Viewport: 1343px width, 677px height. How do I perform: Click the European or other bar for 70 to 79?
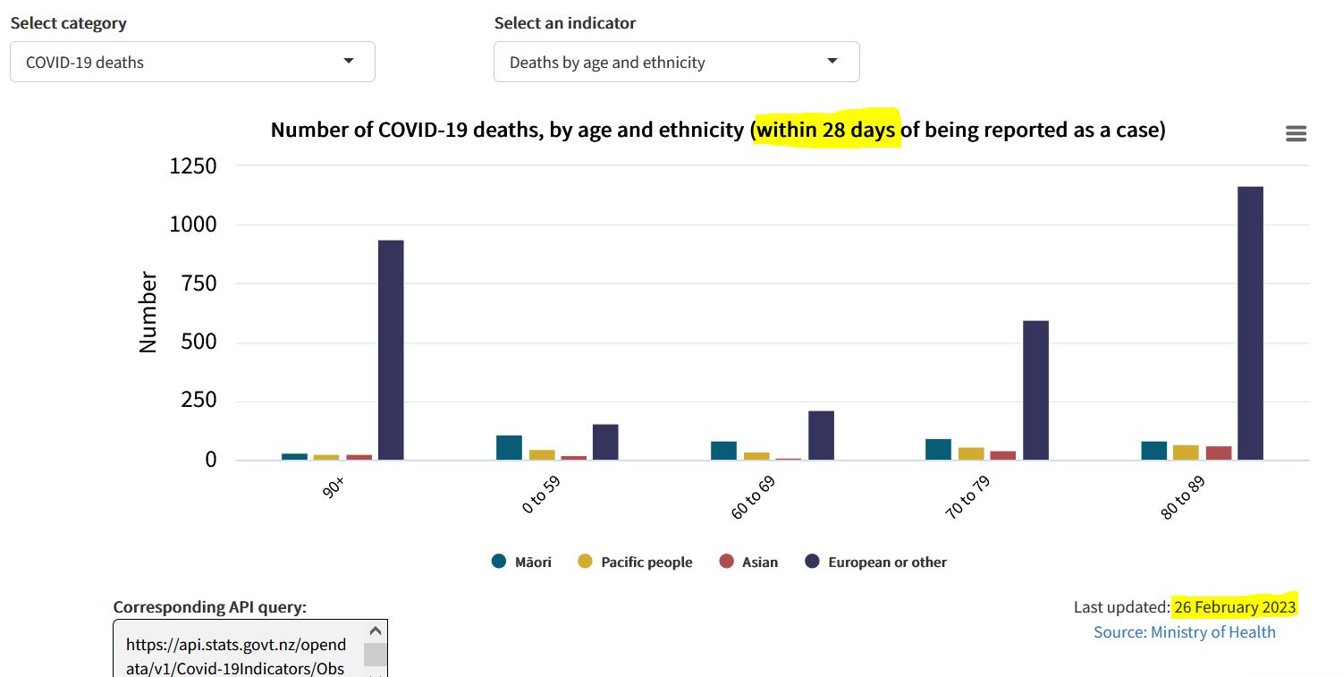(x=1035, y=390)
